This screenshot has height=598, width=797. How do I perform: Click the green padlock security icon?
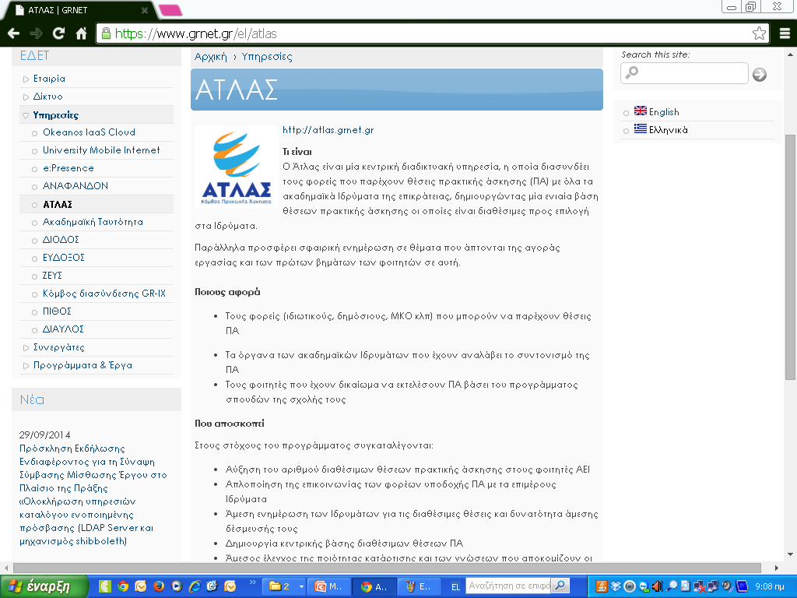point(106,33)
